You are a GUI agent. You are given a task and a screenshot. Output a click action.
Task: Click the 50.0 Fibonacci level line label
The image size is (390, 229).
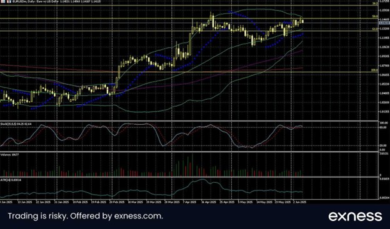(375, 17)
